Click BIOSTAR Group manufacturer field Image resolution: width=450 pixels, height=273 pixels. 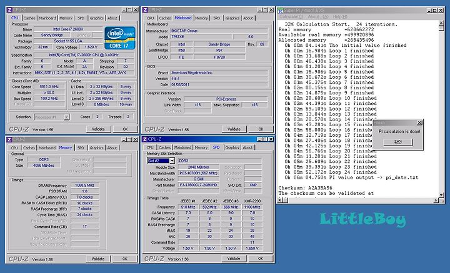click(x=219, y=31)
